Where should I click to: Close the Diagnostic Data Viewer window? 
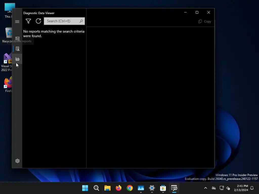209,12
